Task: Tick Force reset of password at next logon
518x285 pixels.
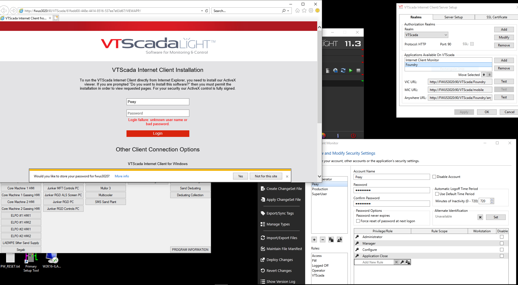Action: (358, 221)
